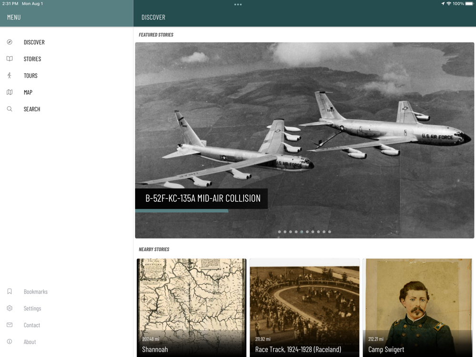Click the Contact envelope icon
476x357 pixels.
10,325
